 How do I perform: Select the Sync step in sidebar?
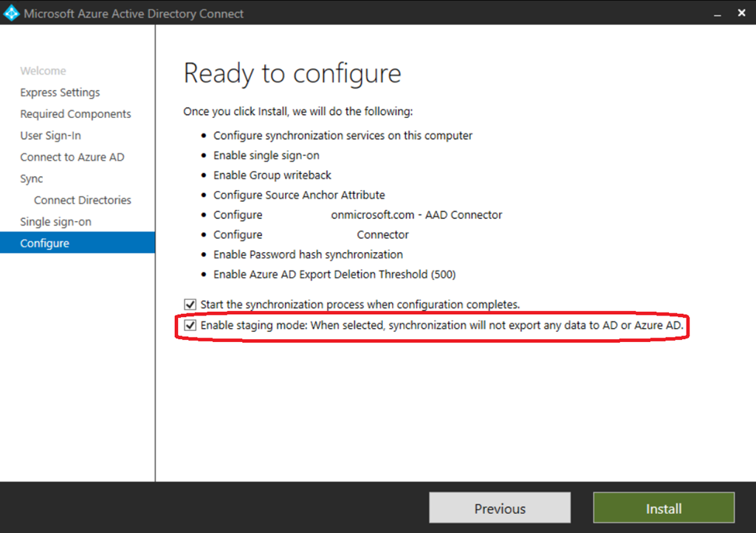(32, 178)
